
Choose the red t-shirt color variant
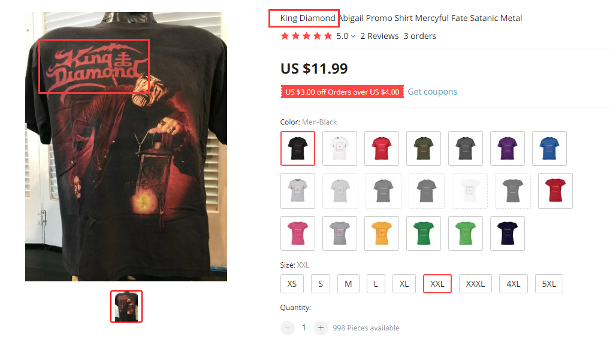[x=382, y=148]
